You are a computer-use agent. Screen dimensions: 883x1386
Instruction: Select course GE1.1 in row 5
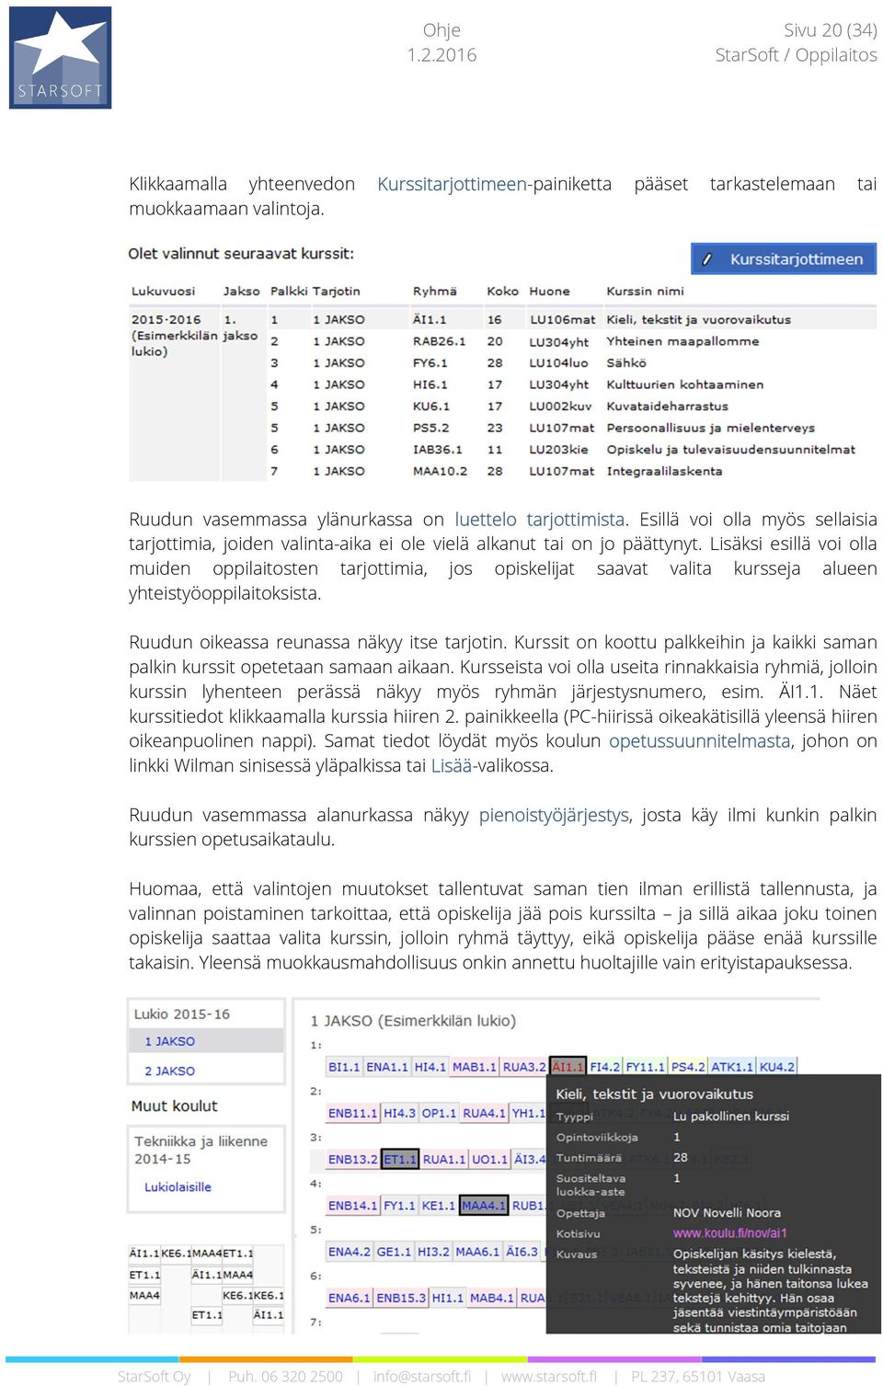click(394, 1252)
